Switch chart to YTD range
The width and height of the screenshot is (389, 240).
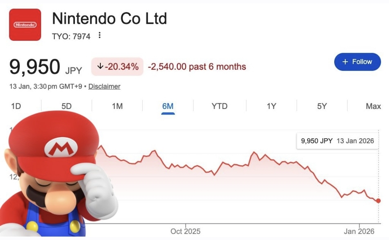click(x=219, y=106)
